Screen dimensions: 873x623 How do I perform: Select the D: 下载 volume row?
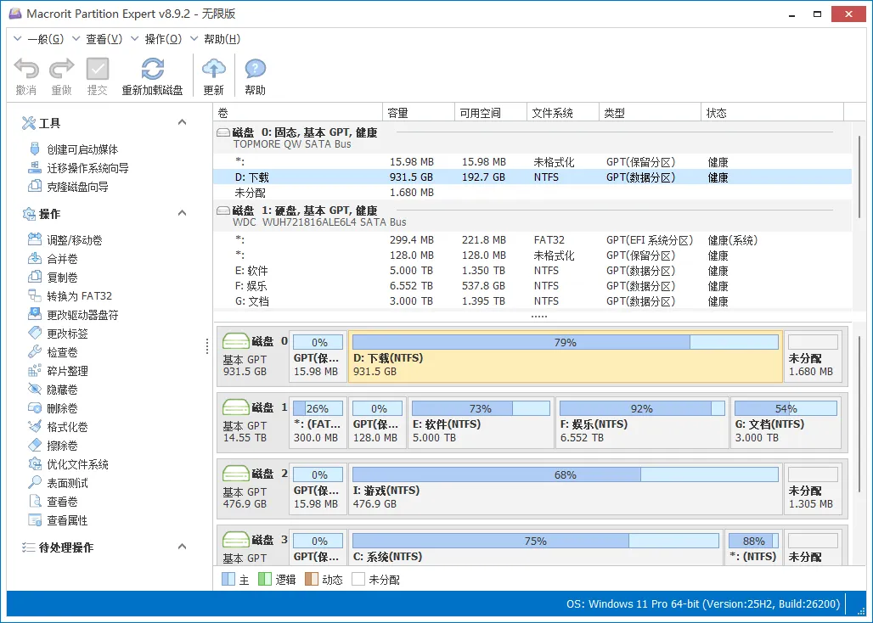tap(532, 177)
